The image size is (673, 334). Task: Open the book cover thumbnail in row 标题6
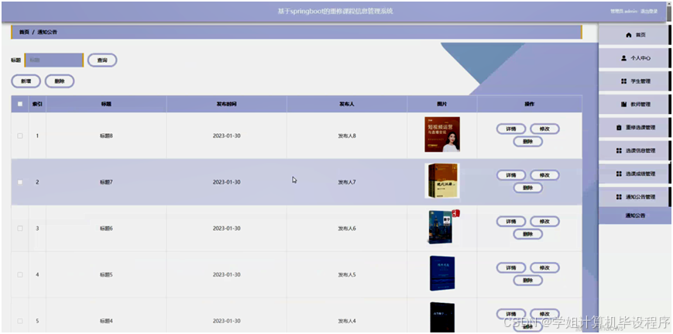pos(444,227)
